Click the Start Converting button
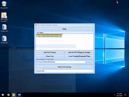This screenshot has height=97, width=129. [64, 67]
